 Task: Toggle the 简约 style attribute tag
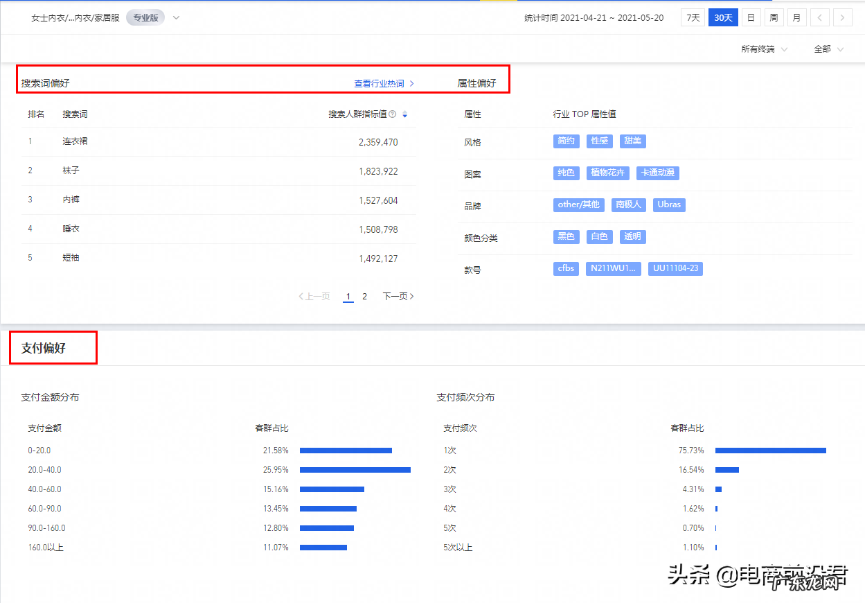(566, 141)
